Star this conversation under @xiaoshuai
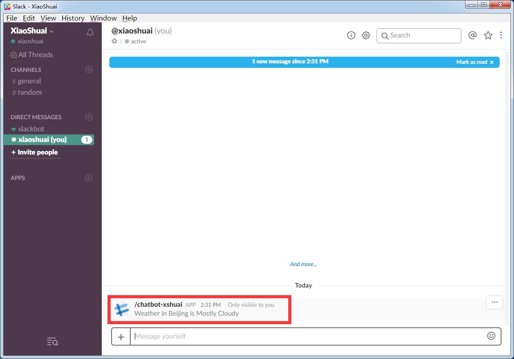This screenshot has width=514, height=359. pos(114,41)
